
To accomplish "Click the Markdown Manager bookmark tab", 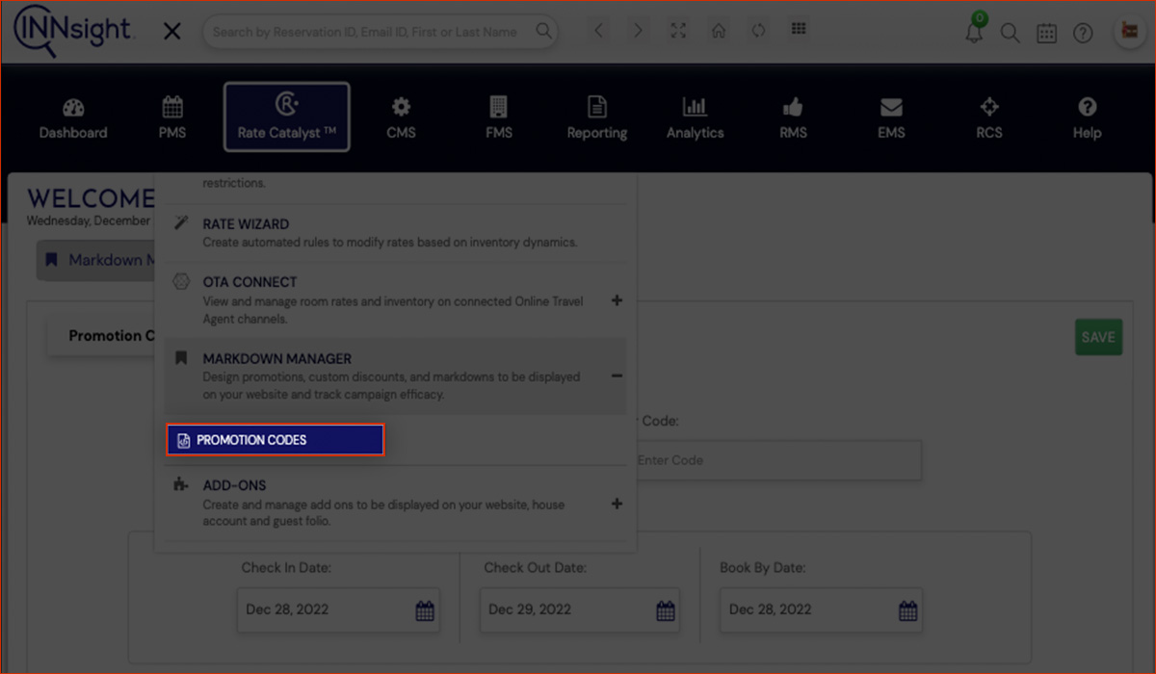I will [96, 261].
